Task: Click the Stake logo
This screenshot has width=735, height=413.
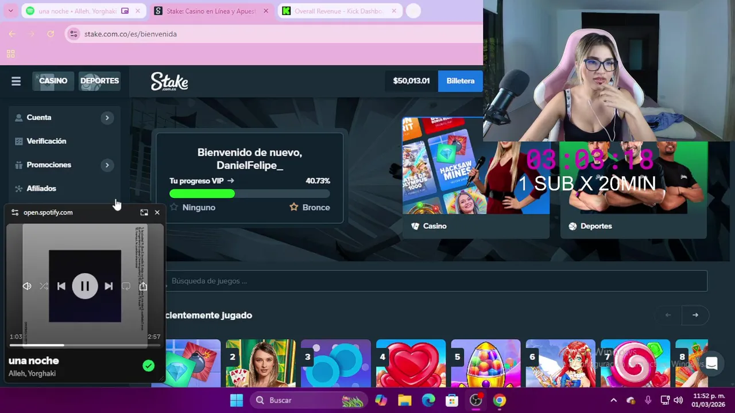Action: point(169,81)
